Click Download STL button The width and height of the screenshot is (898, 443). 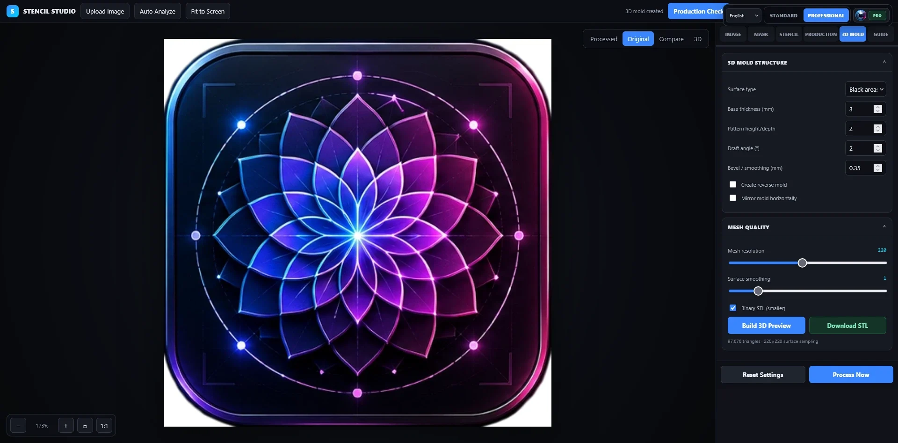pyautogui.click(x=847, y=326)
